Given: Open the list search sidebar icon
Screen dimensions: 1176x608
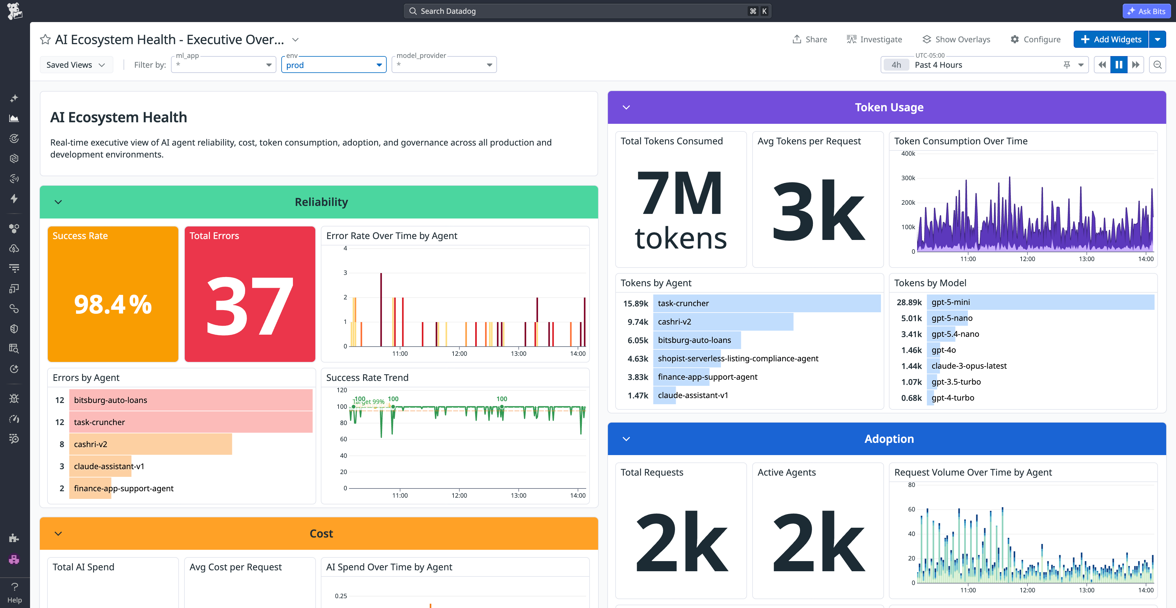Looking at the screenshot, I should pyautogui.click(x=14, y=439).
